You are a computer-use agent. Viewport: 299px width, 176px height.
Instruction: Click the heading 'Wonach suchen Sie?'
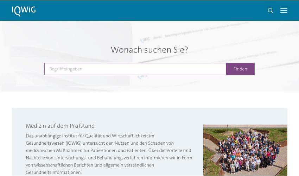click(x=149, y=50)
